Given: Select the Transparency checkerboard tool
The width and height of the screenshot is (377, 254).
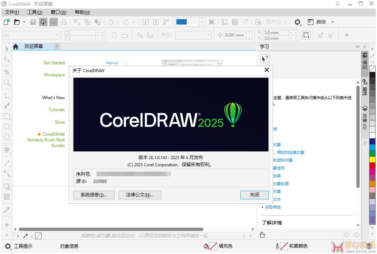Looking at the screenshot, I should [7, 197].
